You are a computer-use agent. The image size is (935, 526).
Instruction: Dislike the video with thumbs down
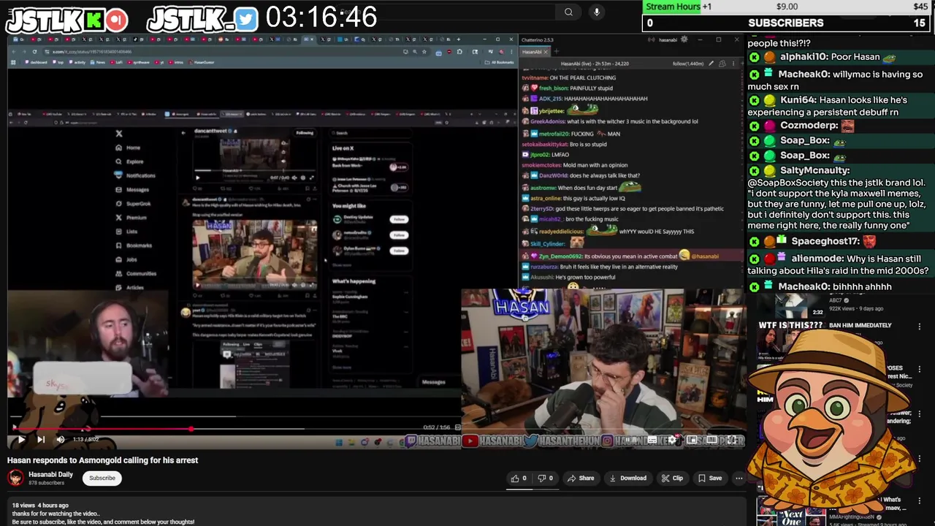point(546,478)
